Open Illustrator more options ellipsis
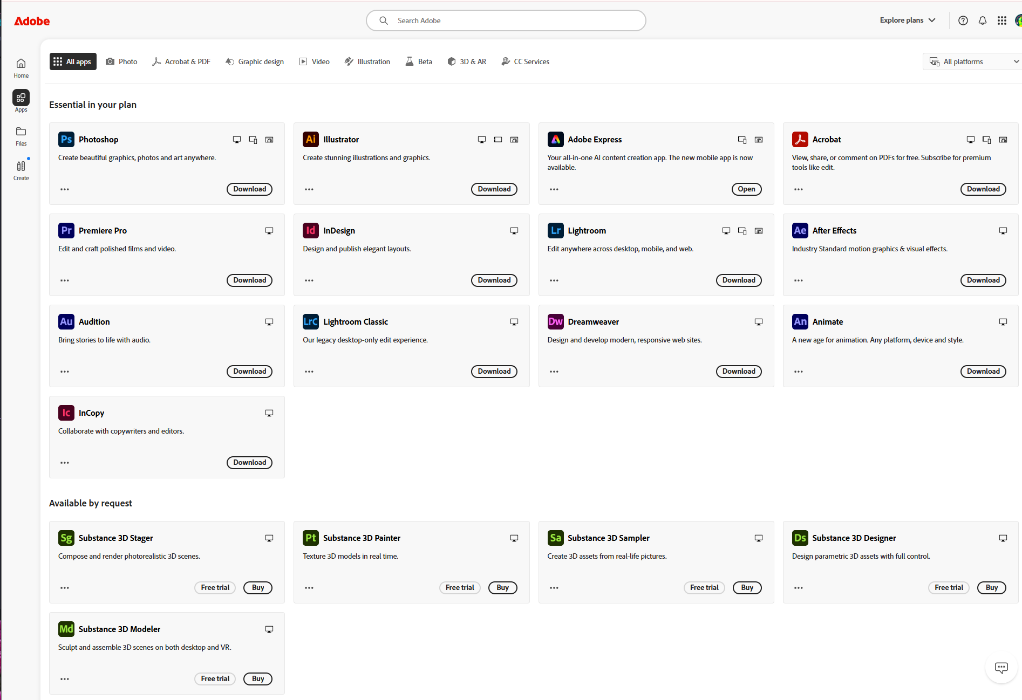 tap(309, 189)
